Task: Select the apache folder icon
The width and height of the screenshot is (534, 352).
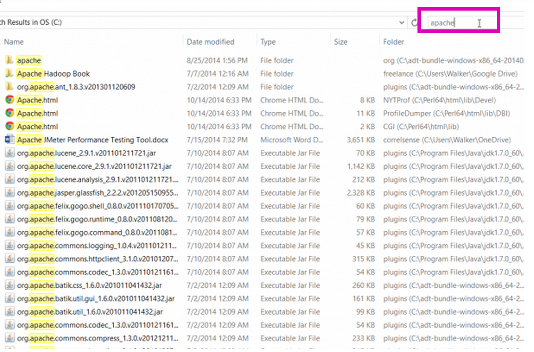Action: 10,60
